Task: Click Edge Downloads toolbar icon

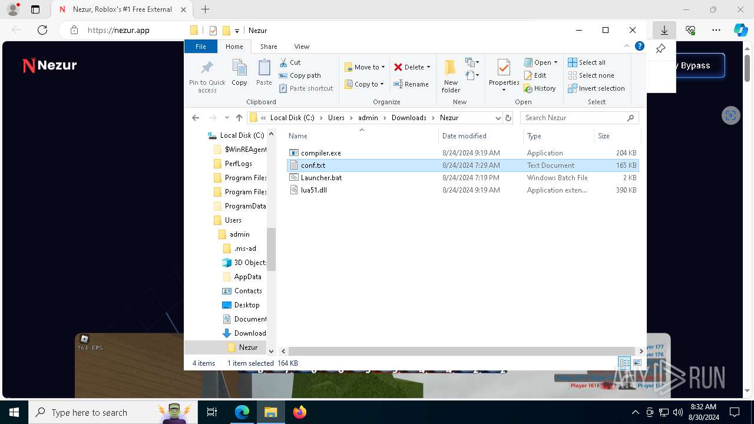Action: (664, 30)
